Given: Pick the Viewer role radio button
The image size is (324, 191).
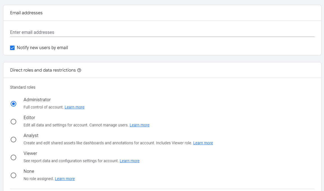Looking at the screenshot, I should click(x=13, y=158).
